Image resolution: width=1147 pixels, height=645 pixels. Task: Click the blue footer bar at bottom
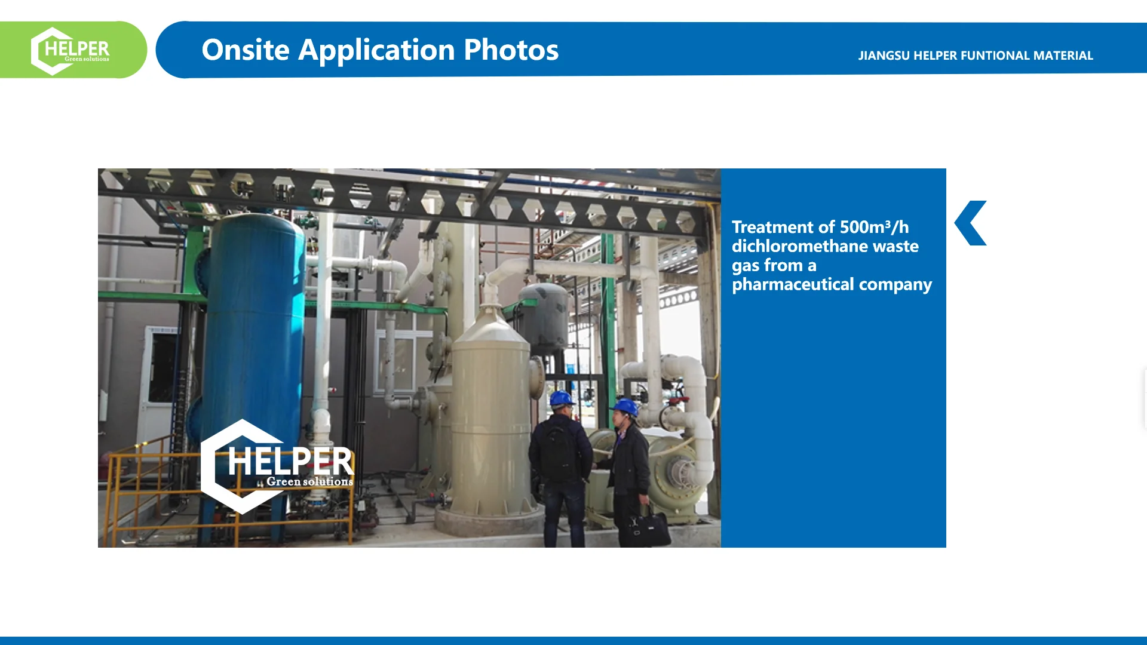[x=573, y=640]
